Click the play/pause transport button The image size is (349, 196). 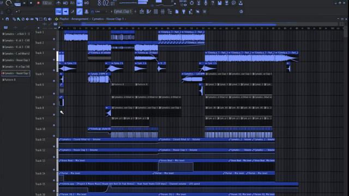pyautogui.click(x=24, y=3)
